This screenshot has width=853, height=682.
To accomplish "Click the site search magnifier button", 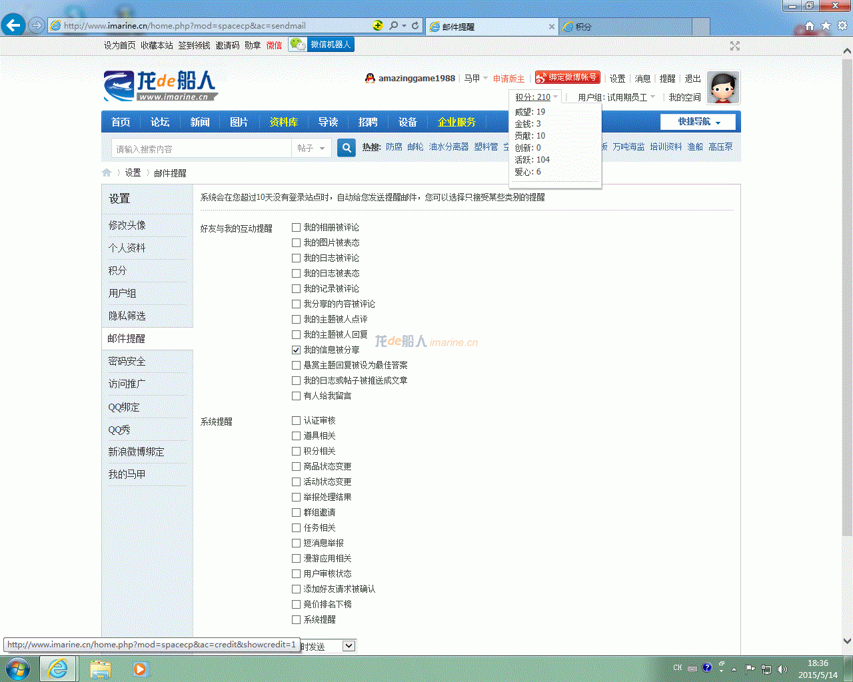I will (x=347, y=148).
